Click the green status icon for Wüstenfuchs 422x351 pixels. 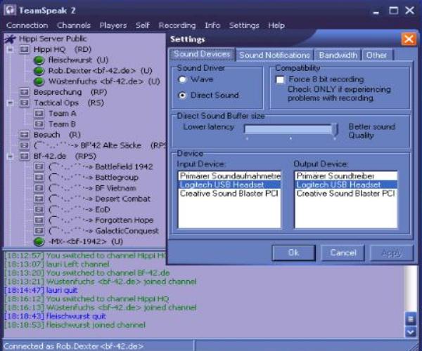click(x=39, y=81)
